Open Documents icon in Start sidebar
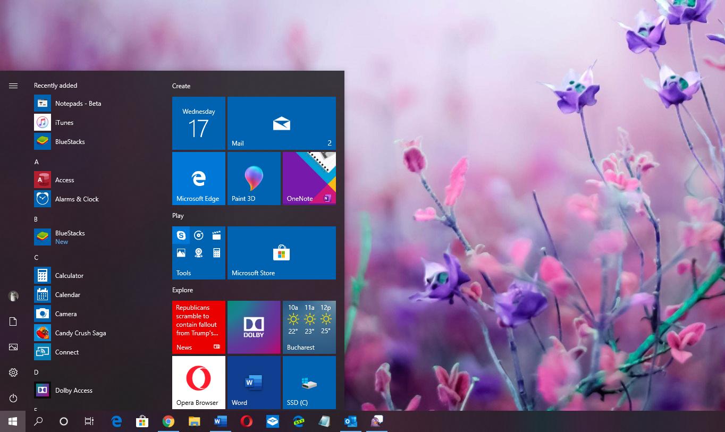Image resolution: width=725 pixels, height=432 pixels. click(13, 321)
